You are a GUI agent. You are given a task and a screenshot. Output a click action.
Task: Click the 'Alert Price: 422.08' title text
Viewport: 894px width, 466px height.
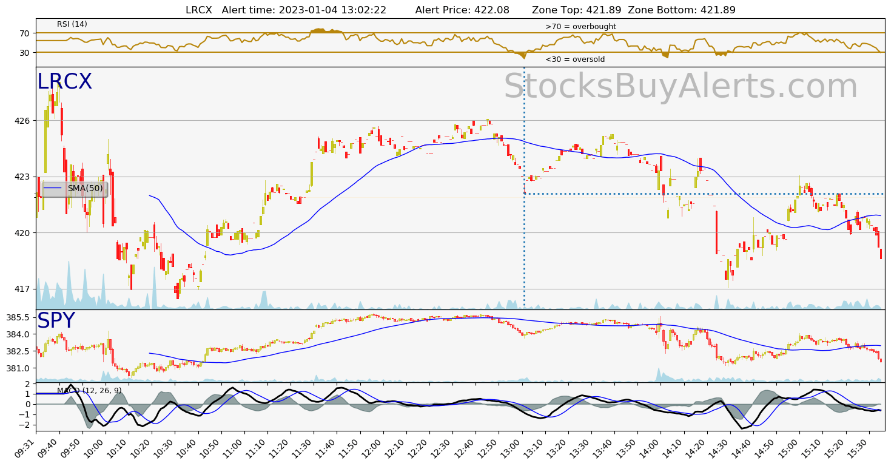tap(463, 10)
